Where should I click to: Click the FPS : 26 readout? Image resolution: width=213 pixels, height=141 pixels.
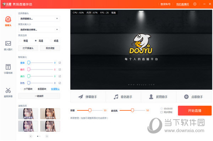[104, 13]
